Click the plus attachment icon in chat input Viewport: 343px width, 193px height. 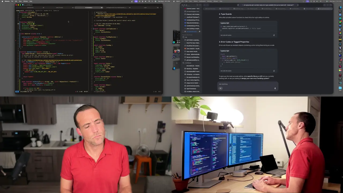[x=221, y=88]
